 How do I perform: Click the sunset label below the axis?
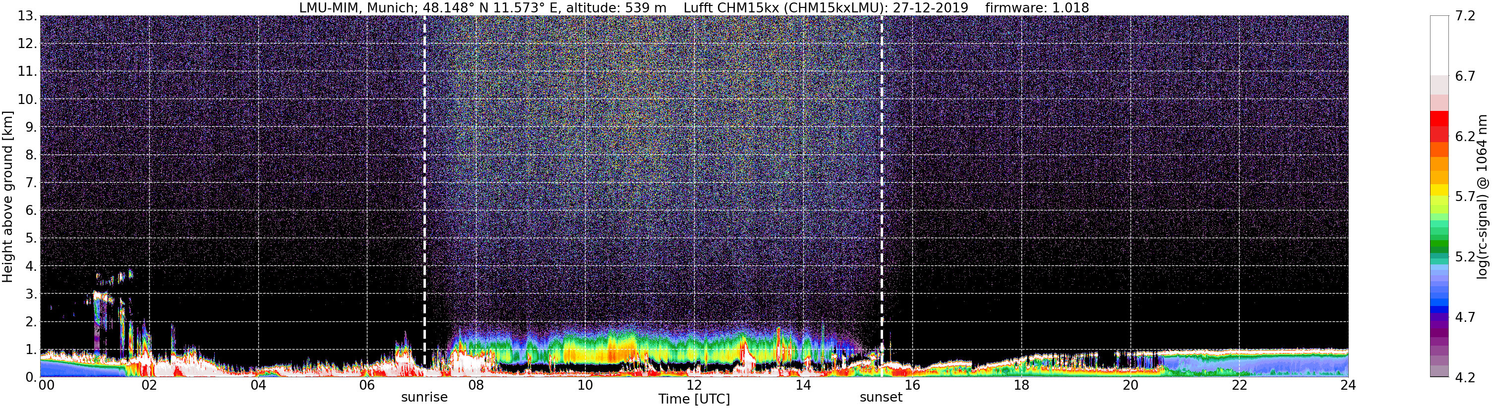pyautogui.click(x=881, y=398)
